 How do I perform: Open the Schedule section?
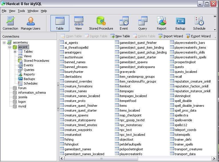[199, 23]
